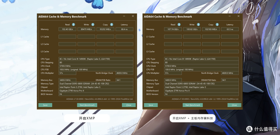Click CPU Clock 5700.0 MHz in left window
280x135 pixels.
pos(96,66)
